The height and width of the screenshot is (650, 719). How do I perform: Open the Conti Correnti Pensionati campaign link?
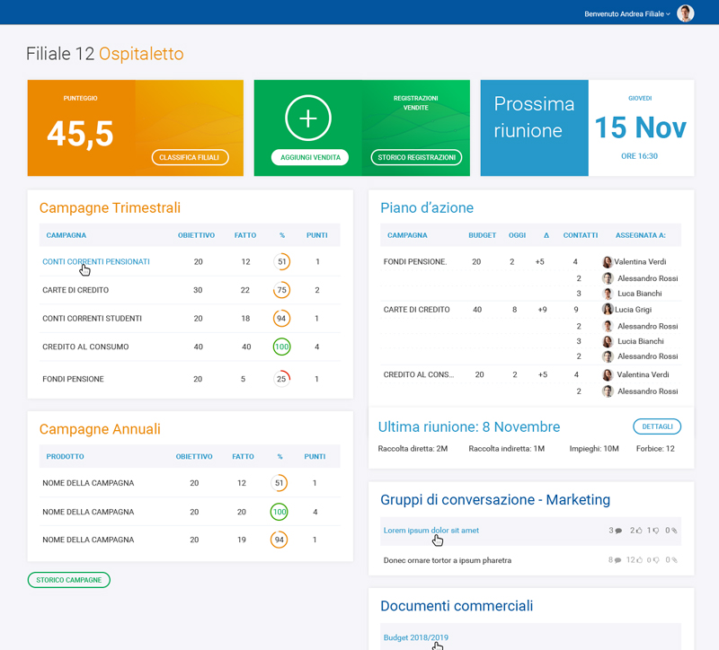96,261
